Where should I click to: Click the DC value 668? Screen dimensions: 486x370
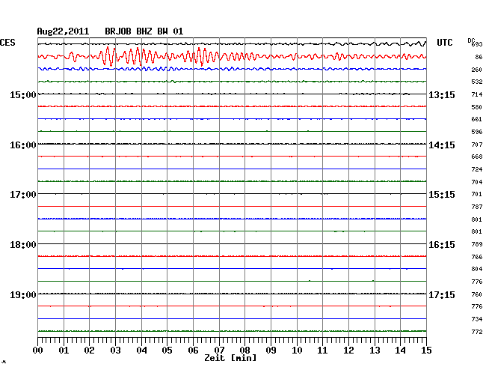pyautogui.click(x=477, y=157)
